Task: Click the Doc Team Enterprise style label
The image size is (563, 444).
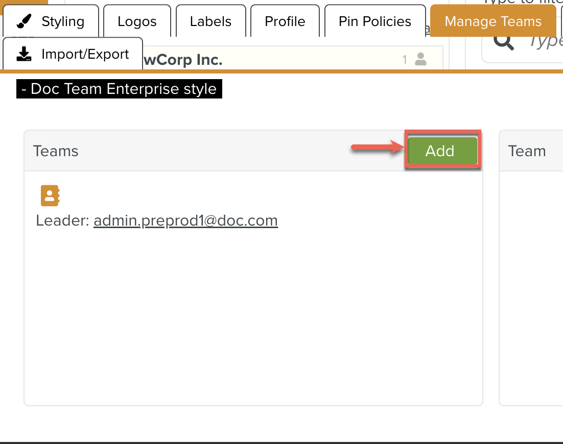Action: [x=119, y=89]
